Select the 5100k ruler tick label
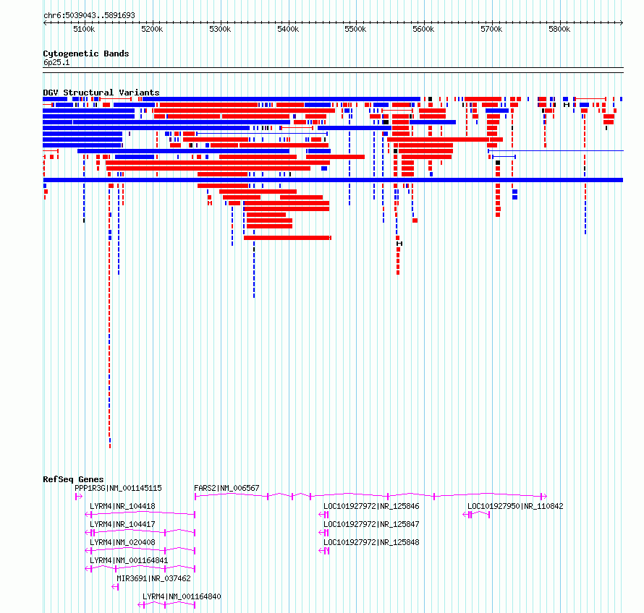Viewport: 644px width, 613px height. click(84, 29)
